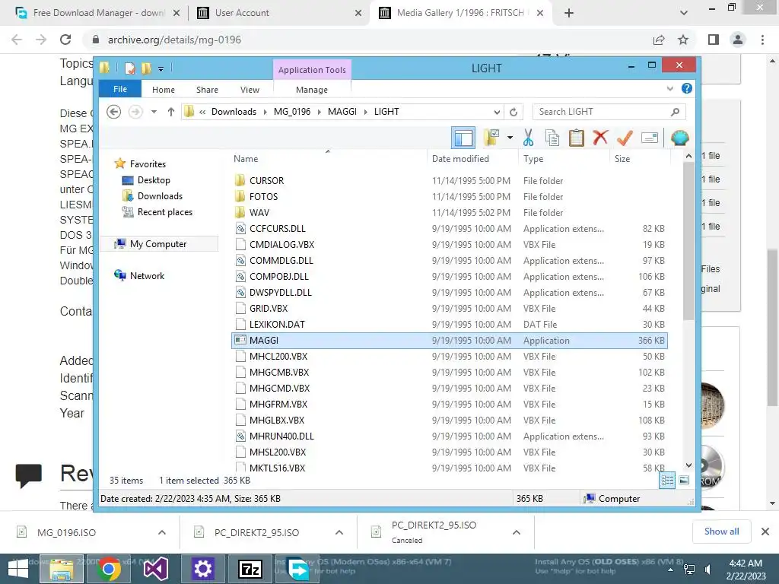The image size is (779, 584).
Task: Select the CURSOR folder
Action: (x=449, y=181)
